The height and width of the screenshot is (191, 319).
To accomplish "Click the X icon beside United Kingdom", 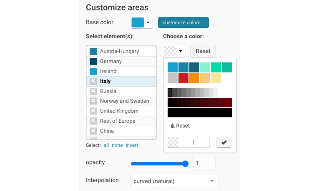I will pyautogui.click(x=93, y=111).
